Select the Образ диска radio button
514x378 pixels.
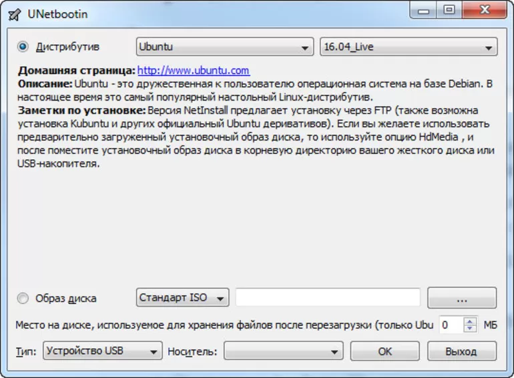point(23,298)
